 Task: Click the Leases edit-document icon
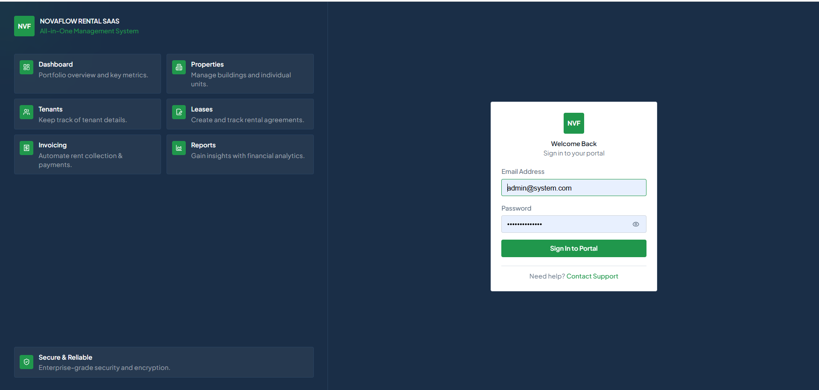(x=179, y=112)
